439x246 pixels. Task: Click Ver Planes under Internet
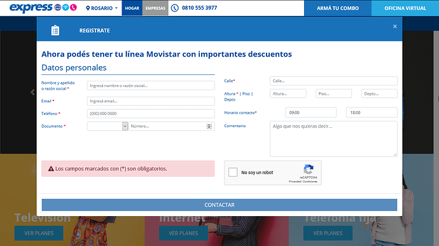(183, 233)
